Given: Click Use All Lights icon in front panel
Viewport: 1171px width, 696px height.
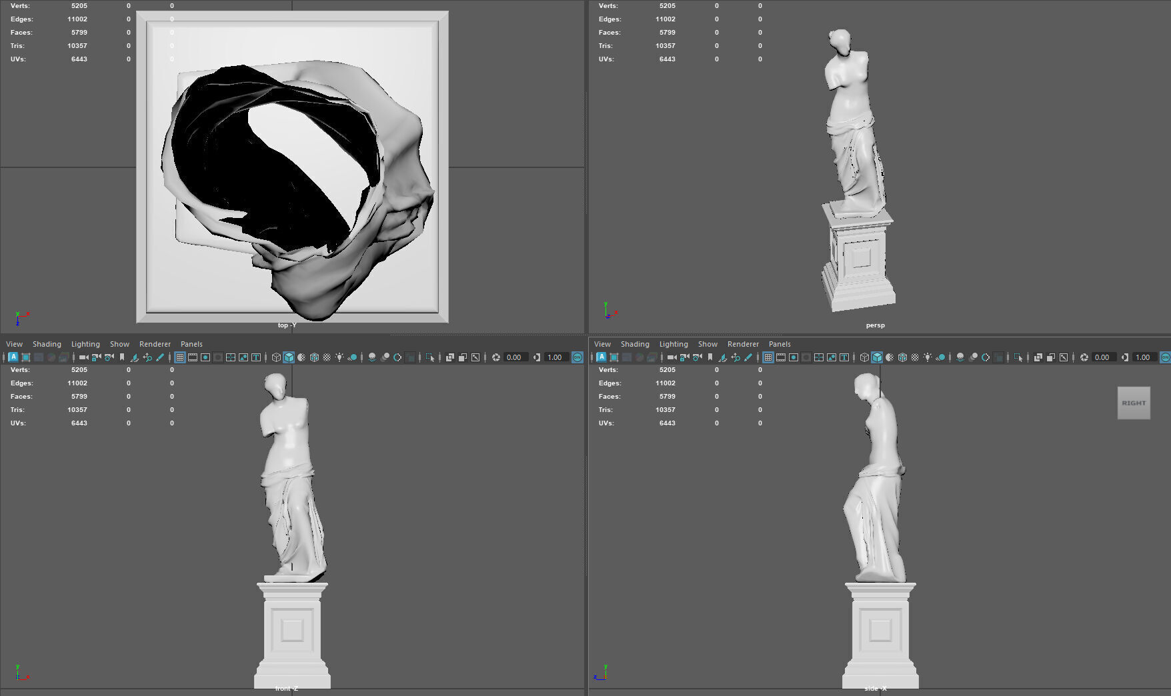Looking at the screenshot, I should click(x=339, y=357).
